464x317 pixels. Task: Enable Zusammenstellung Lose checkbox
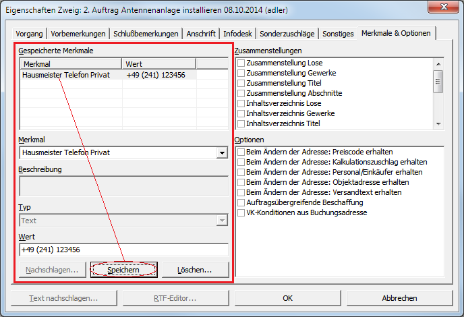241,63
